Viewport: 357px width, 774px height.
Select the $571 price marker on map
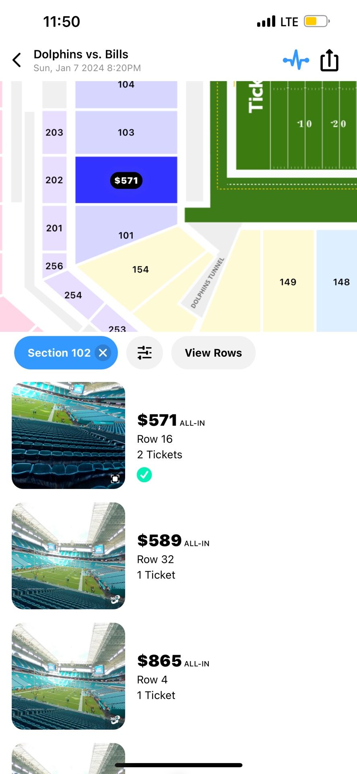(126, 181)
